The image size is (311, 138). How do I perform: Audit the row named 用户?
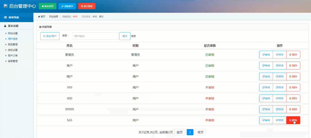click(266, 76)
